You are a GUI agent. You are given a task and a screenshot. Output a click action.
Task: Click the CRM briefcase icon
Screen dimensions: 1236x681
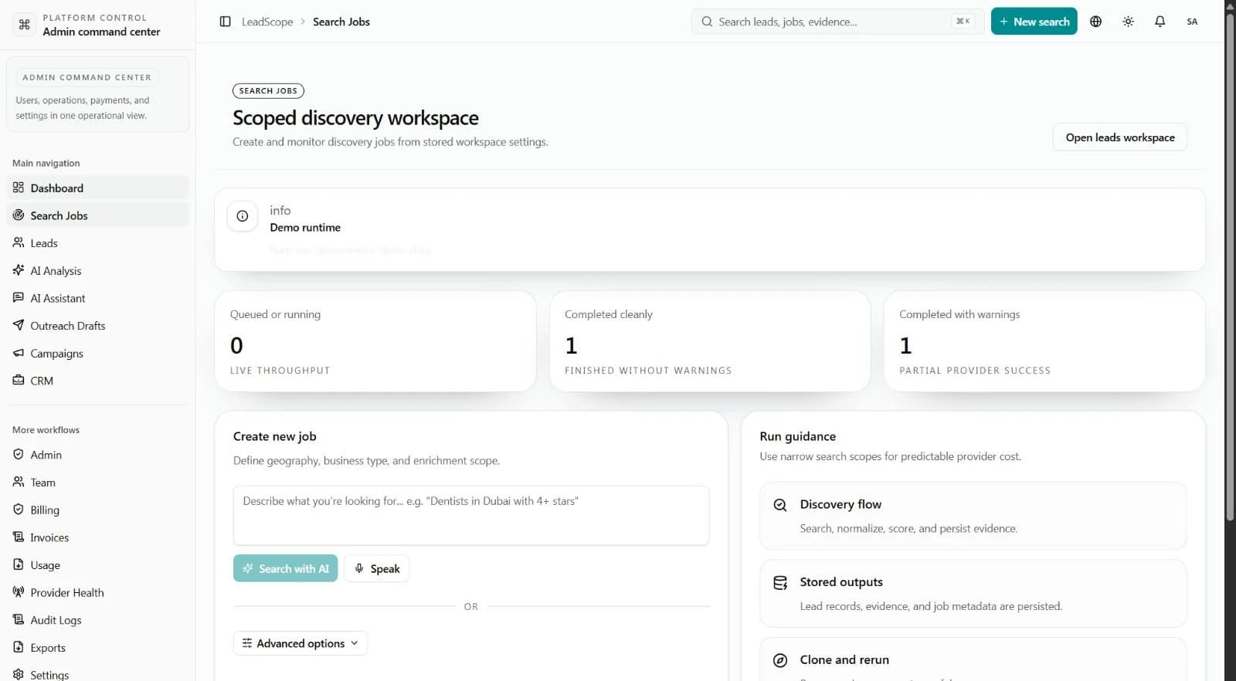(19, 381)
